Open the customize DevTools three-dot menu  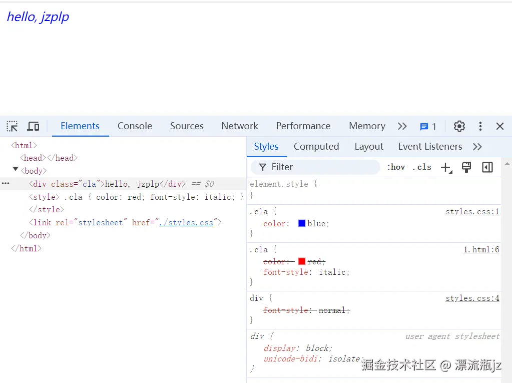click(x=480, y=126)
